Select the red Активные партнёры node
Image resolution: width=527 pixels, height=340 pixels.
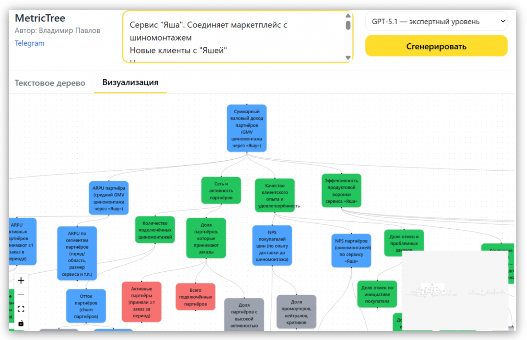pos(142,302)
